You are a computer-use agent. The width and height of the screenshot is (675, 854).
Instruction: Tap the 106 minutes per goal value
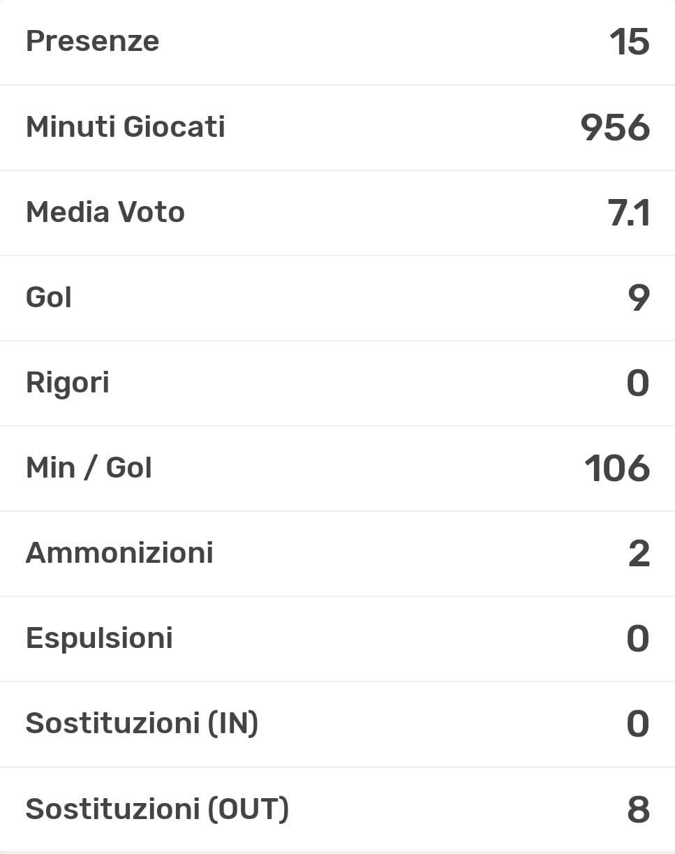(x=617, y=469)
